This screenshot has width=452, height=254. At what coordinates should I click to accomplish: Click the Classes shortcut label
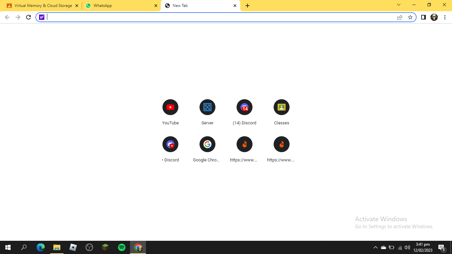pos(282,123)
